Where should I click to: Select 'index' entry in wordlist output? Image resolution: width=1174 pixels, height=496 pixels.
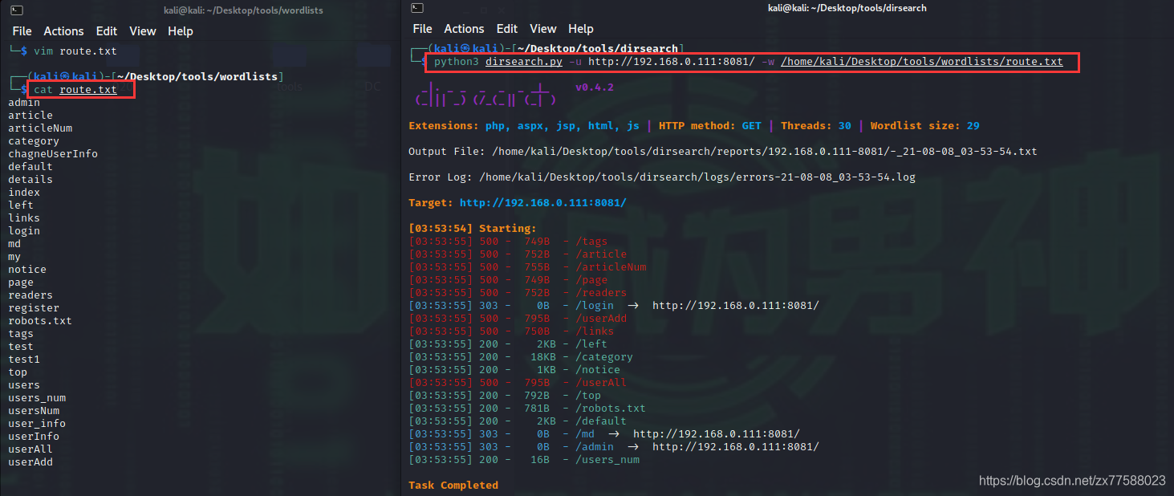coord(24,193)
